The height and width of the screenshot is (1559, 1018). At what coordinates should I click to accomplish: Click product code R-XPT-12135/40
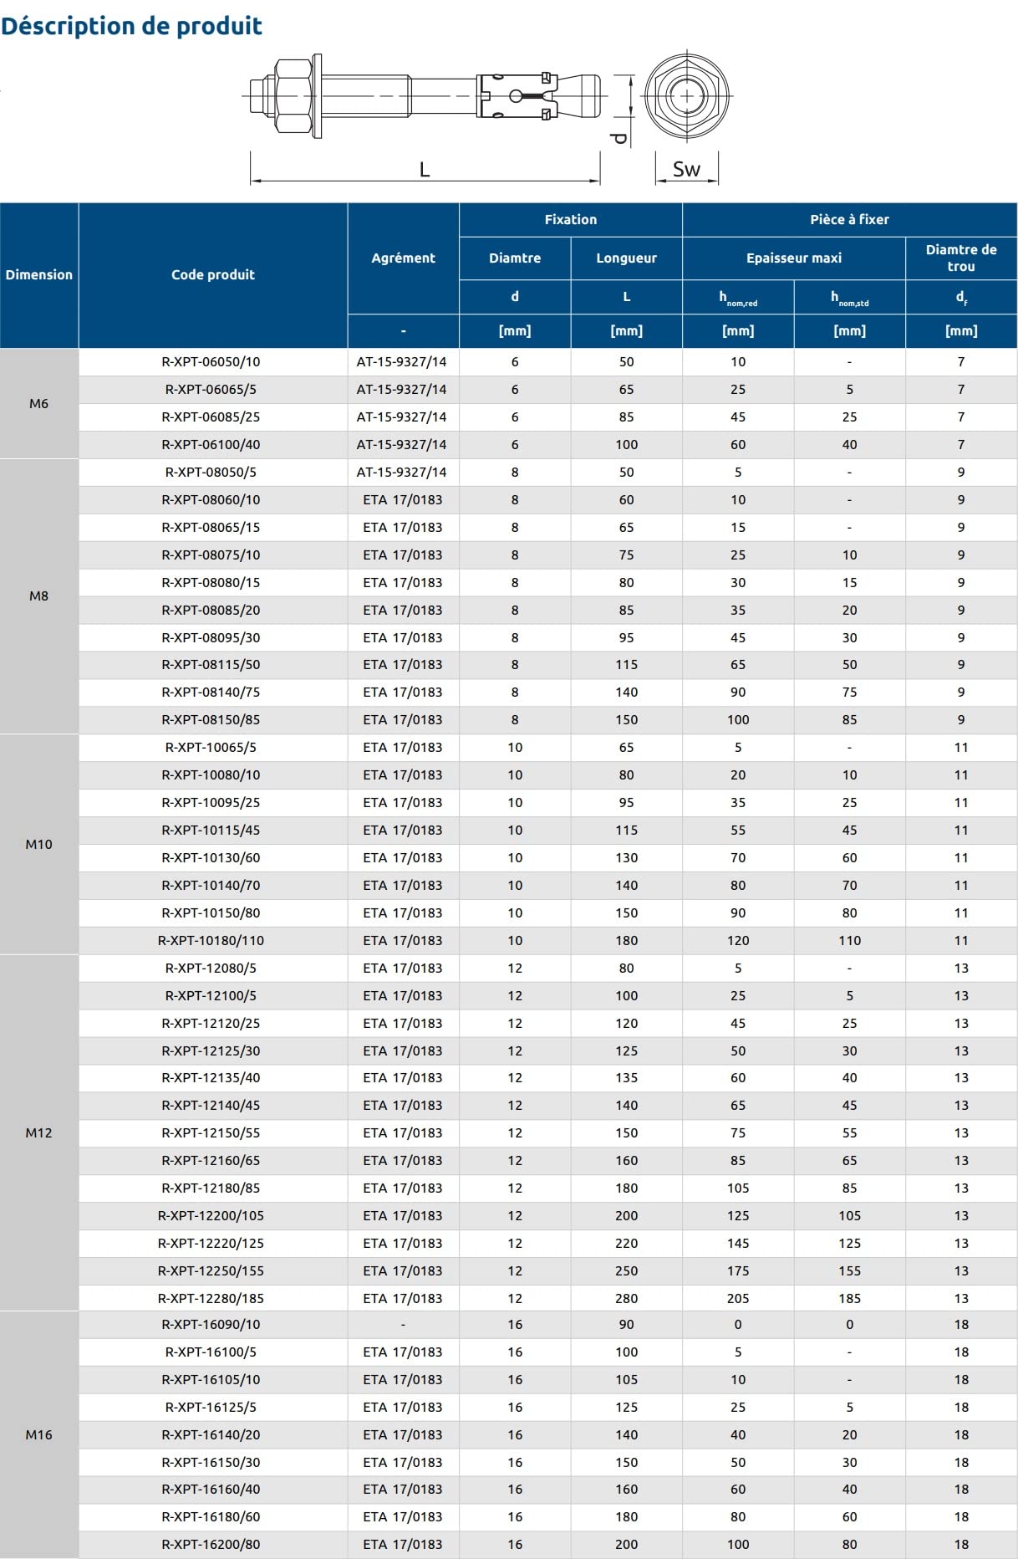point(211,1077)
